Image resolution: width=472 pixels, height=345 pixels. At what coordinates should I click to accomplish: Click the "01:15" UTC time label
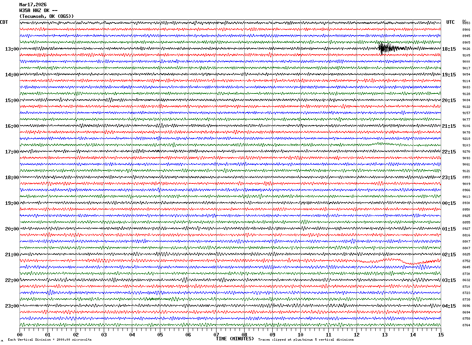[449, 229]
